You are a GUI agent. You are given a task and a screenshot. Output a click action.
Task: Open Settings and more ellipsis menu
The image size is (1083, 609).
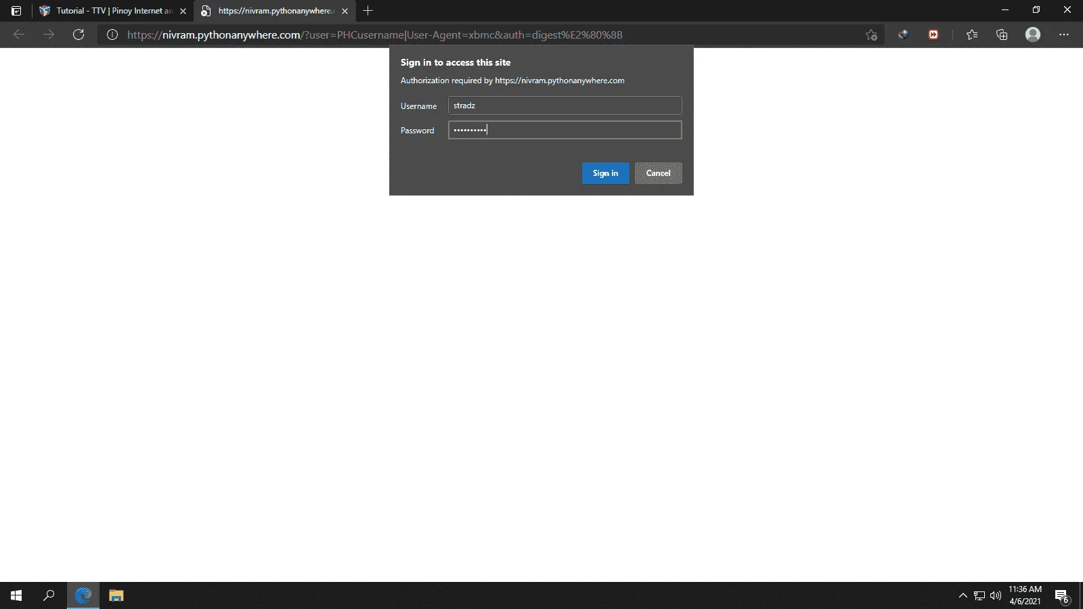tap(1064, 35)
